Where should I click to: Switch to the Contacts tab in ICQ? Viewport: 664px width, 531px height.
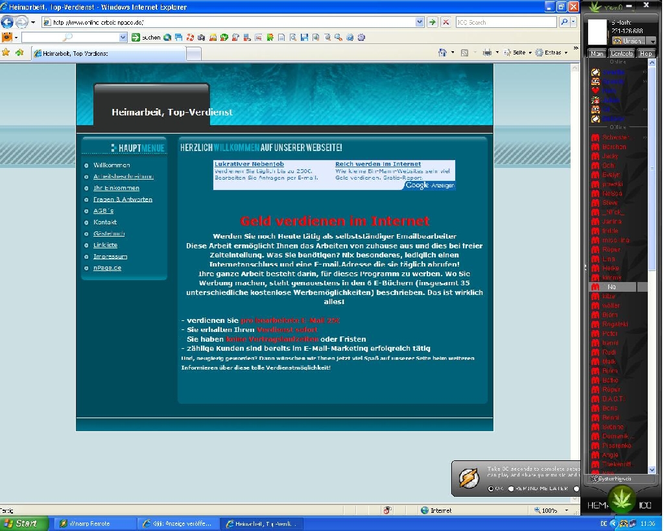click(622, 53)
